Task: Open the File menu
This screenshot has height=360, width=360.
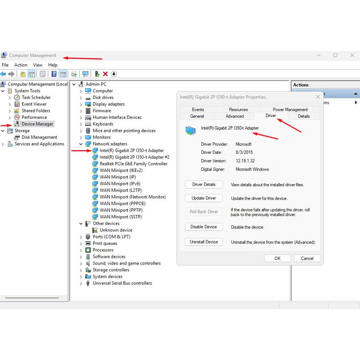Action: (x=5, y=65)
